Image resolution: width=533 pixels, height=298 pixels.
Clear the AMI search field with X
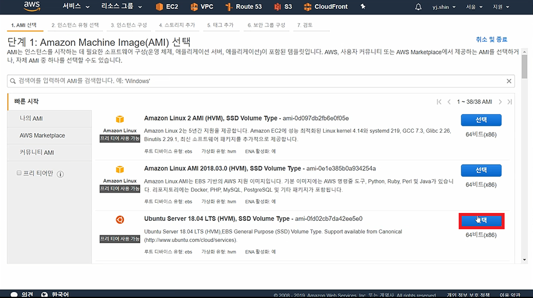pyautogui.click(x=509, y=81)
